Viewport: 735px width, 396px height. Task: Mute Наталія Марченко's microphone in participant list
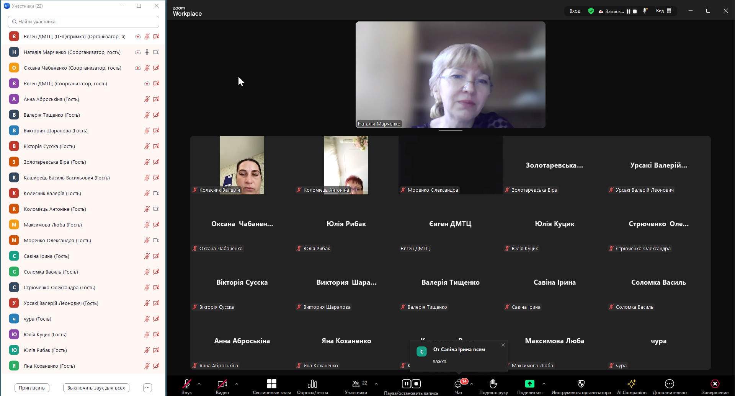147,52
